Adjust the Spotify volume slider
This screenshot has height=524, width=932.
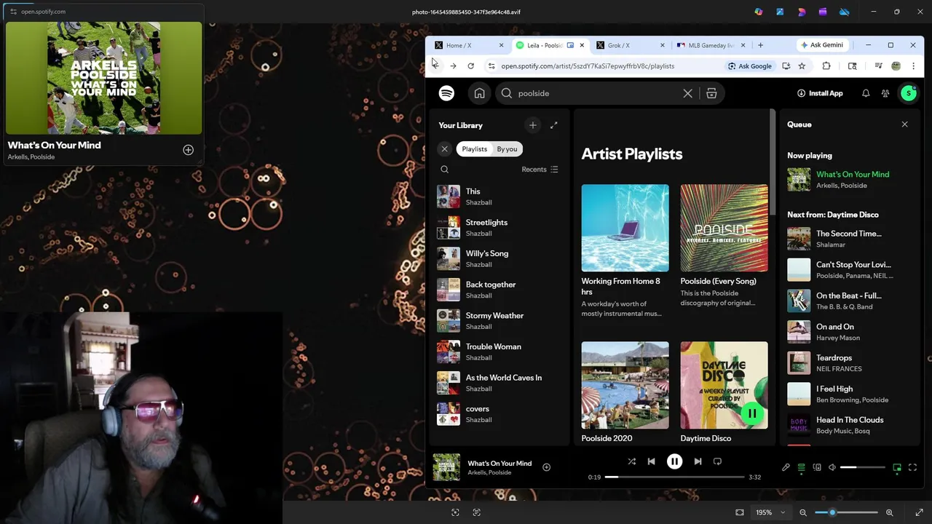[x=863, y=467]
